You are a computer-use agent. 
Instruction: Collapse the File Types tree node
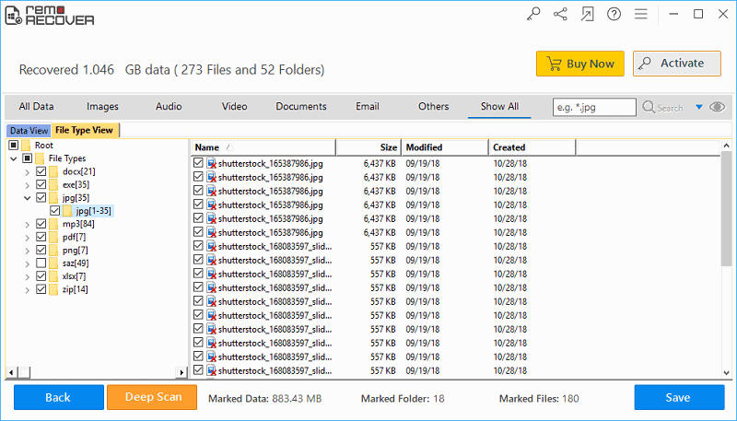coord(14,158)
